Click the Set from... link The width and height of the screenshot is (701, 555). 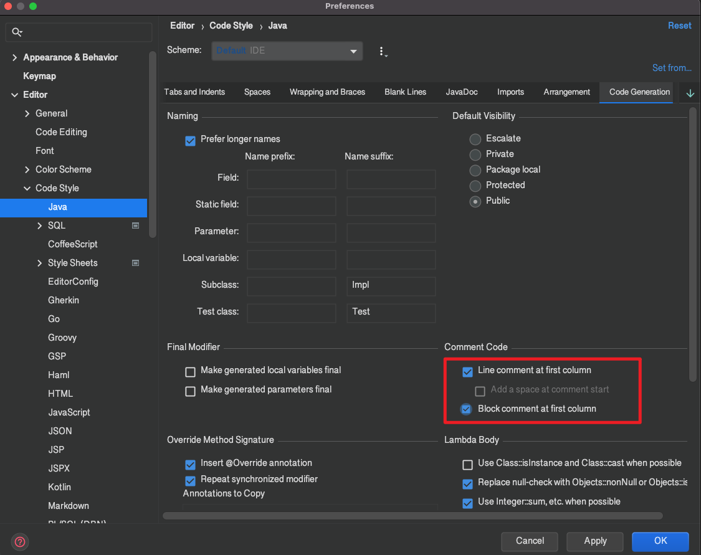point(672,68)
